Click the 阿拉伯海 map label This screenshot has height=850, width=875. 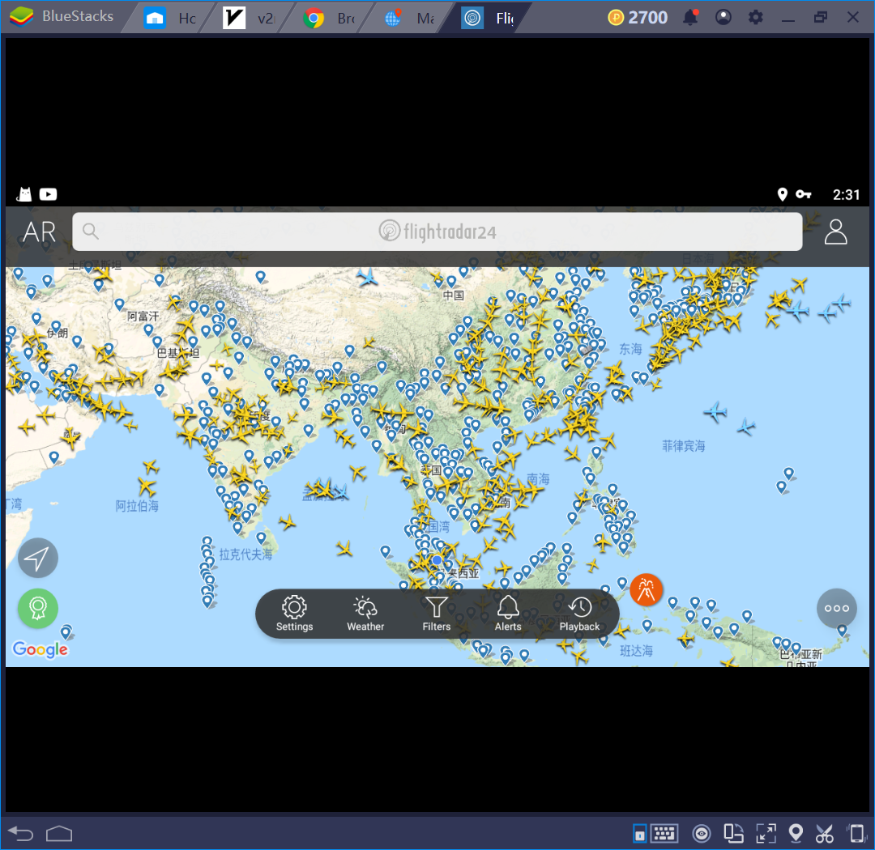137,506
